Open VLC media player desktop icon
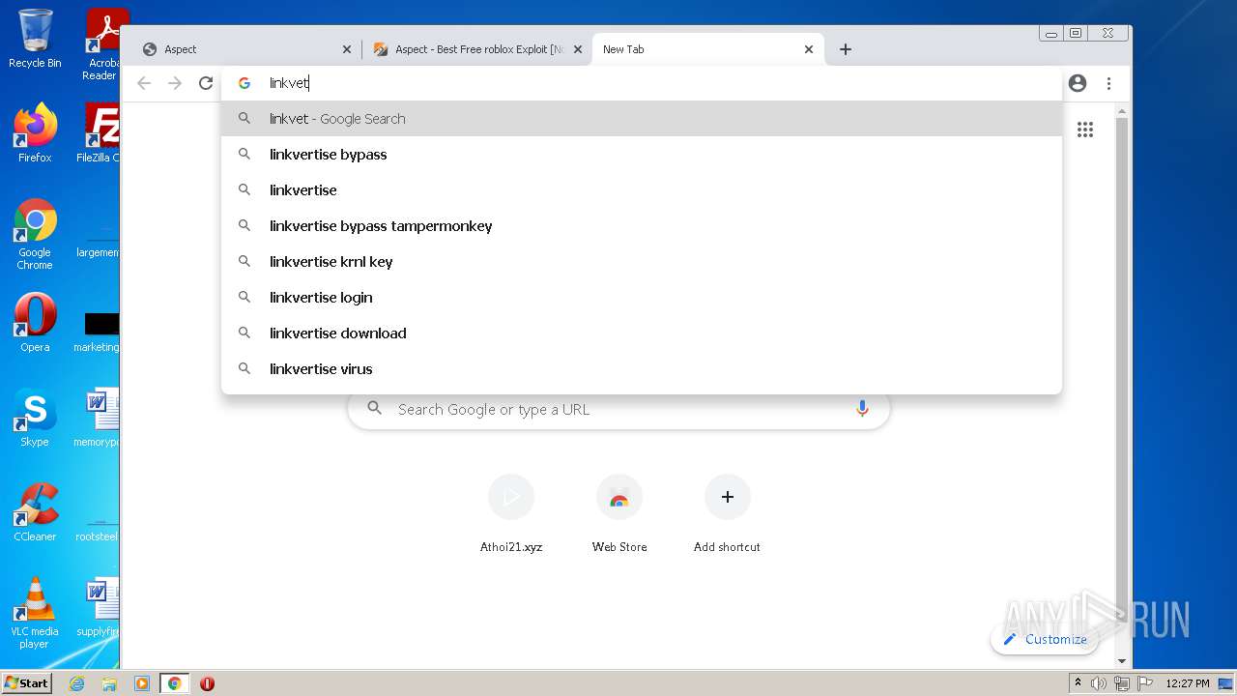The height and width of the screenshot is (696, 1237). 35,613
